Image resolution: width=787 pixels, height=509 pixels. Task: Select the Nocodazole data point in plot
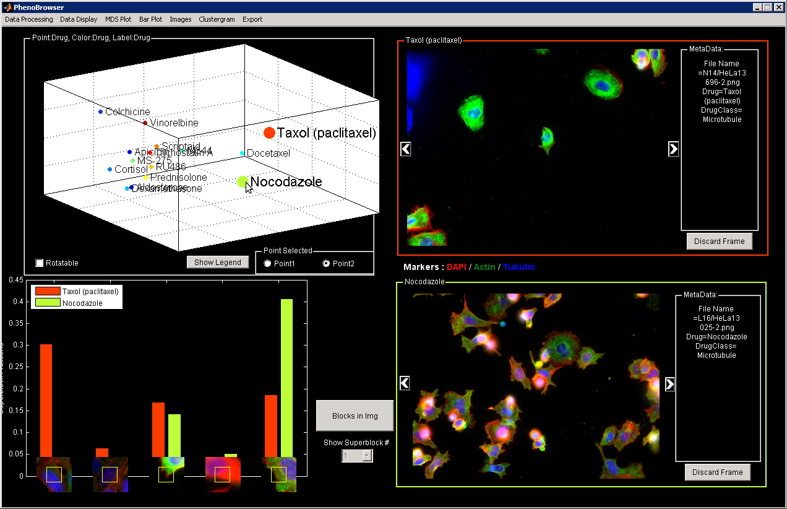coord(243,181)
